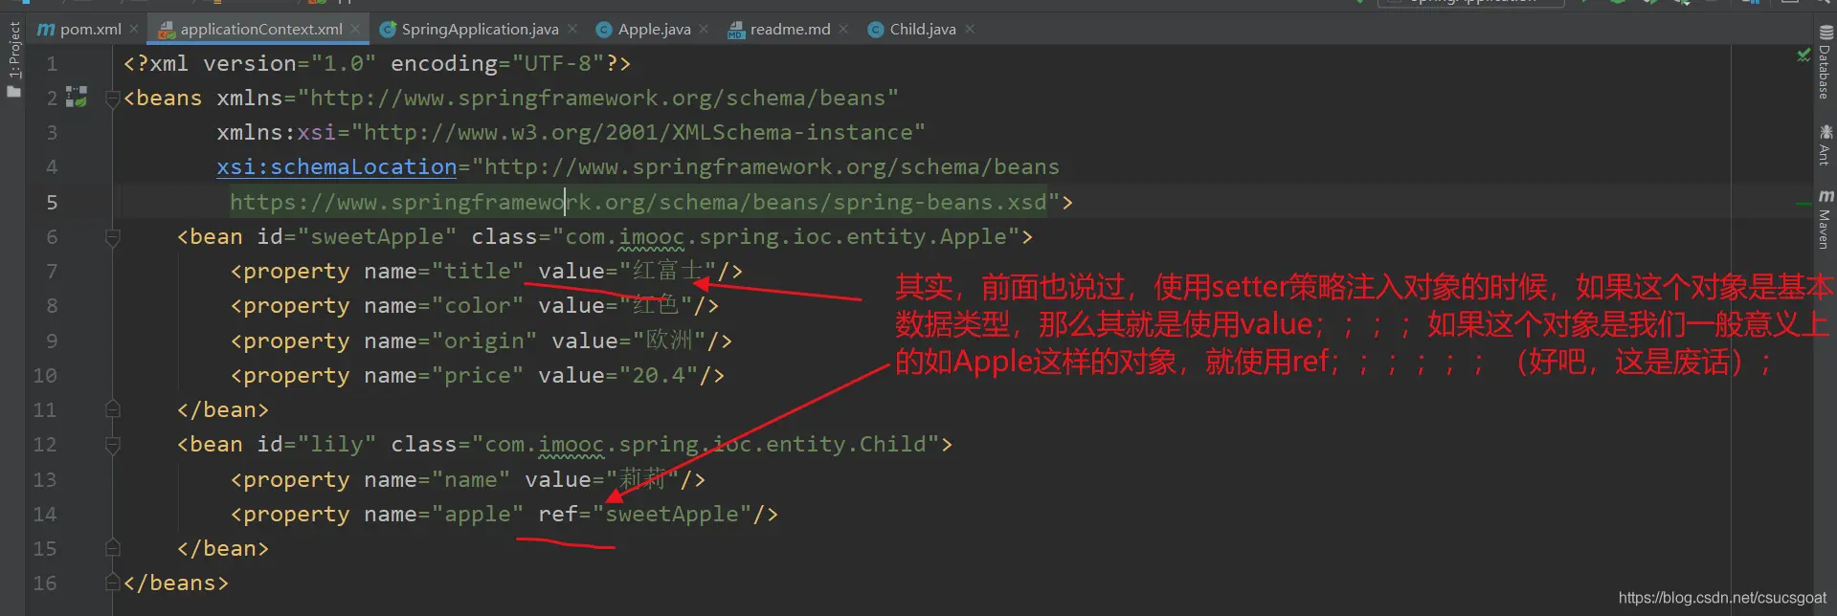Click line number 5 in the gutter
This screenshot has height=616, width=1837.
(52, 203)
